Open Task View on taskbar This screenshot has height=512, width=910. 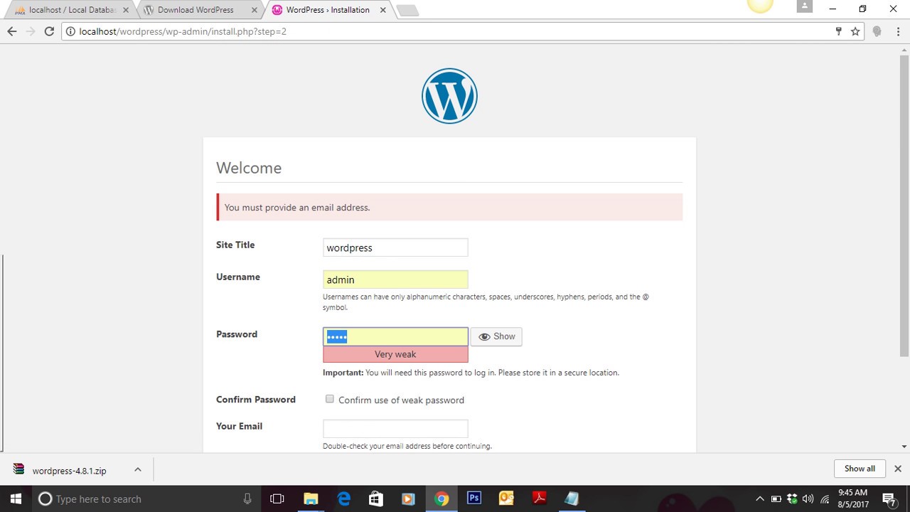click(277, 498)
